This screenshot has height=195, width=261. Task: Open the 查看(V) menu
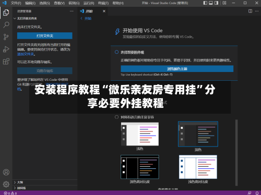pos(59,3)
